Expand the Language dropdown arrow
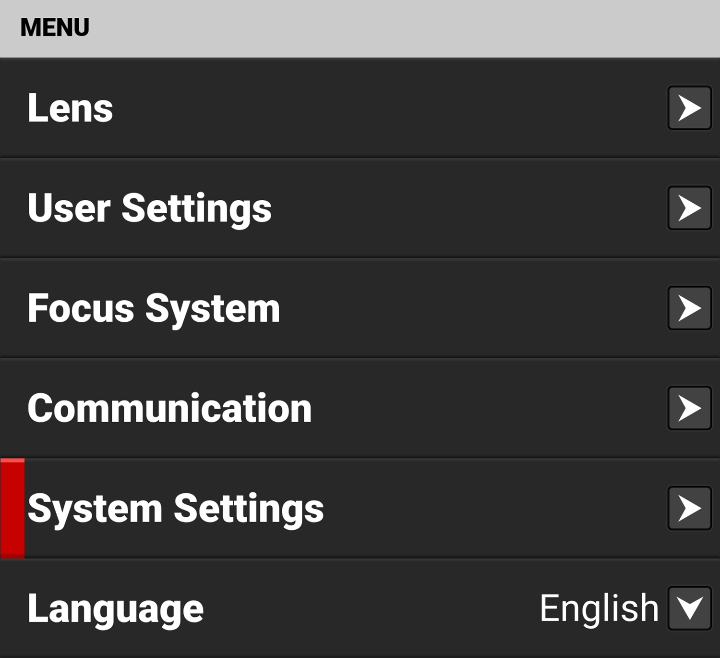The height and width of the screenshot is (658, 720). coord(689,608)
